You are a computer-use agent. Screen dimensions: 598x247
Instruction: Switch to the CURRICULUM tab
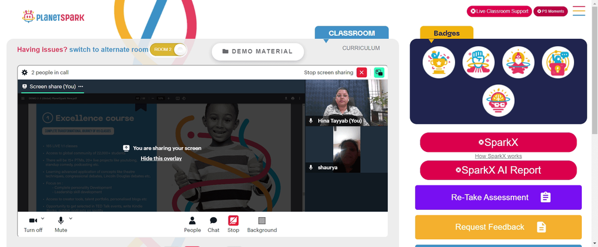(361, 48)
